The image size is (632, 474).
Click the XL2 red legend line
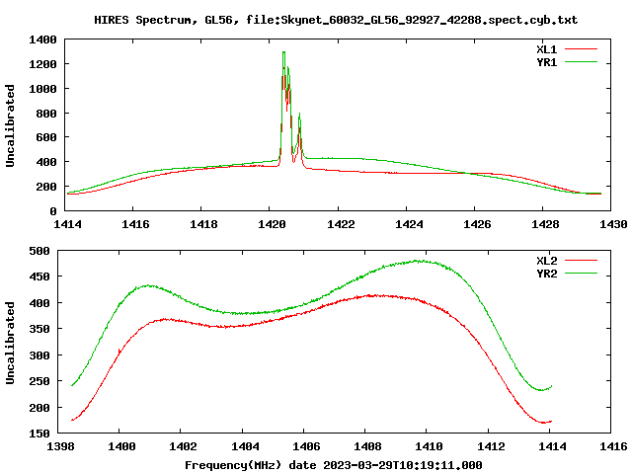(x=581, y=261)
